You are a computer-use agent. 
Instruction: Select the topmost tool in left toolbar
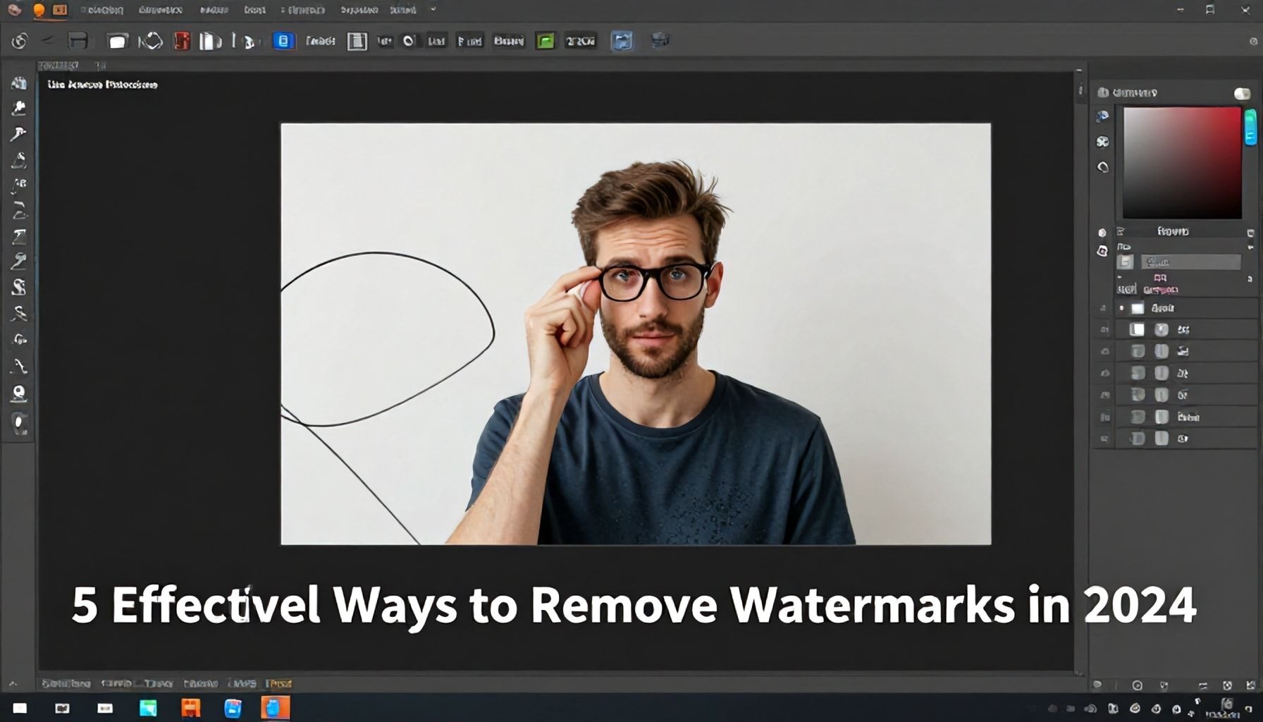pyautogui.click(x=19, y=83)
